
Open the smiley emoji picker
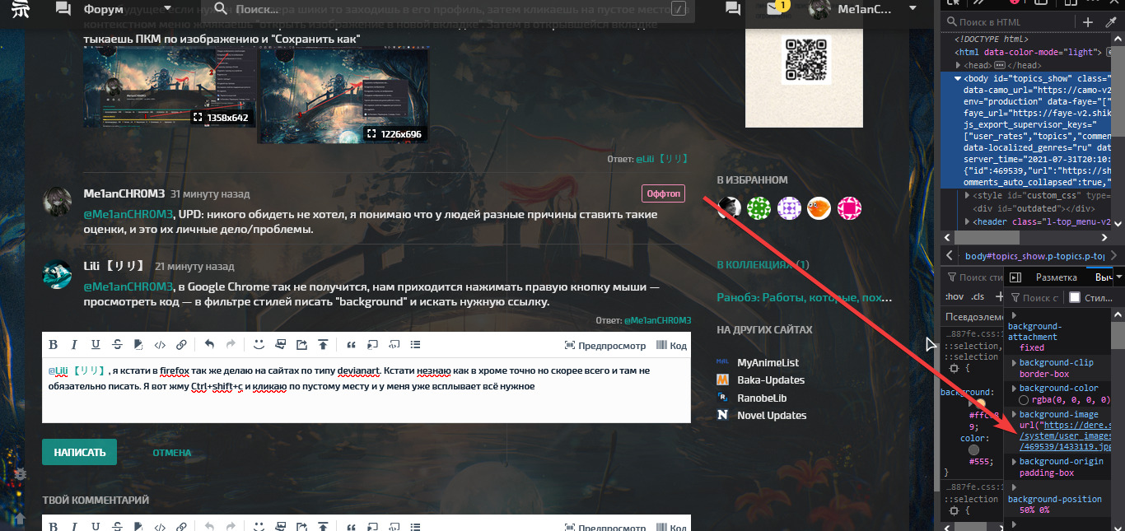pyautogui.click(x=259, y=345)
